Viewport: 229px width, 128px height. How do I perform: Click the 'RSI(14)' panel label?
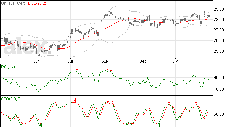point(8,67)
